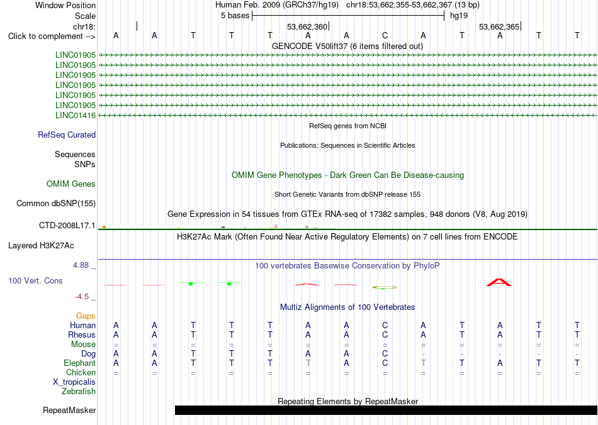Click base C in the complement sequence row
The width and height of the screenshot is (598, 425).
coord(385,36)
